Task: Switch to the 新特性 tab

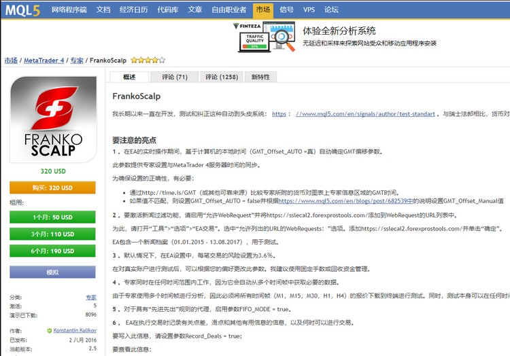Action: 260,77
